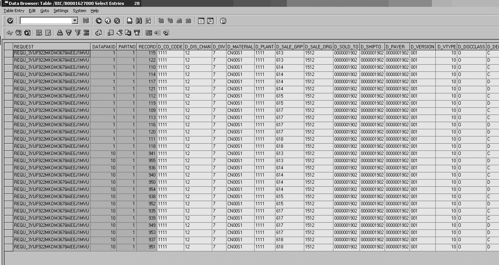Click the D_MATERIAL cell in record 109 row
The height and width of the screenshot is (265, 499).
tap(241, 111)
